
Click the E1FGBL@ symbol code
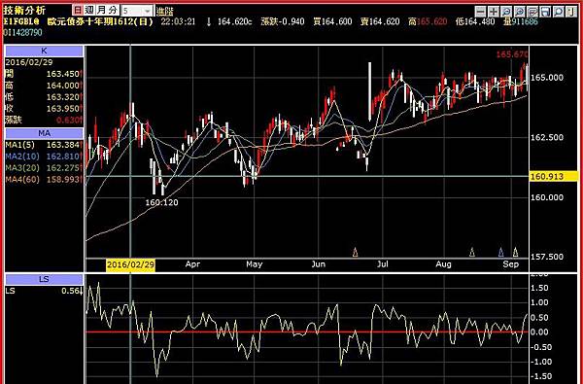point(22,22)
